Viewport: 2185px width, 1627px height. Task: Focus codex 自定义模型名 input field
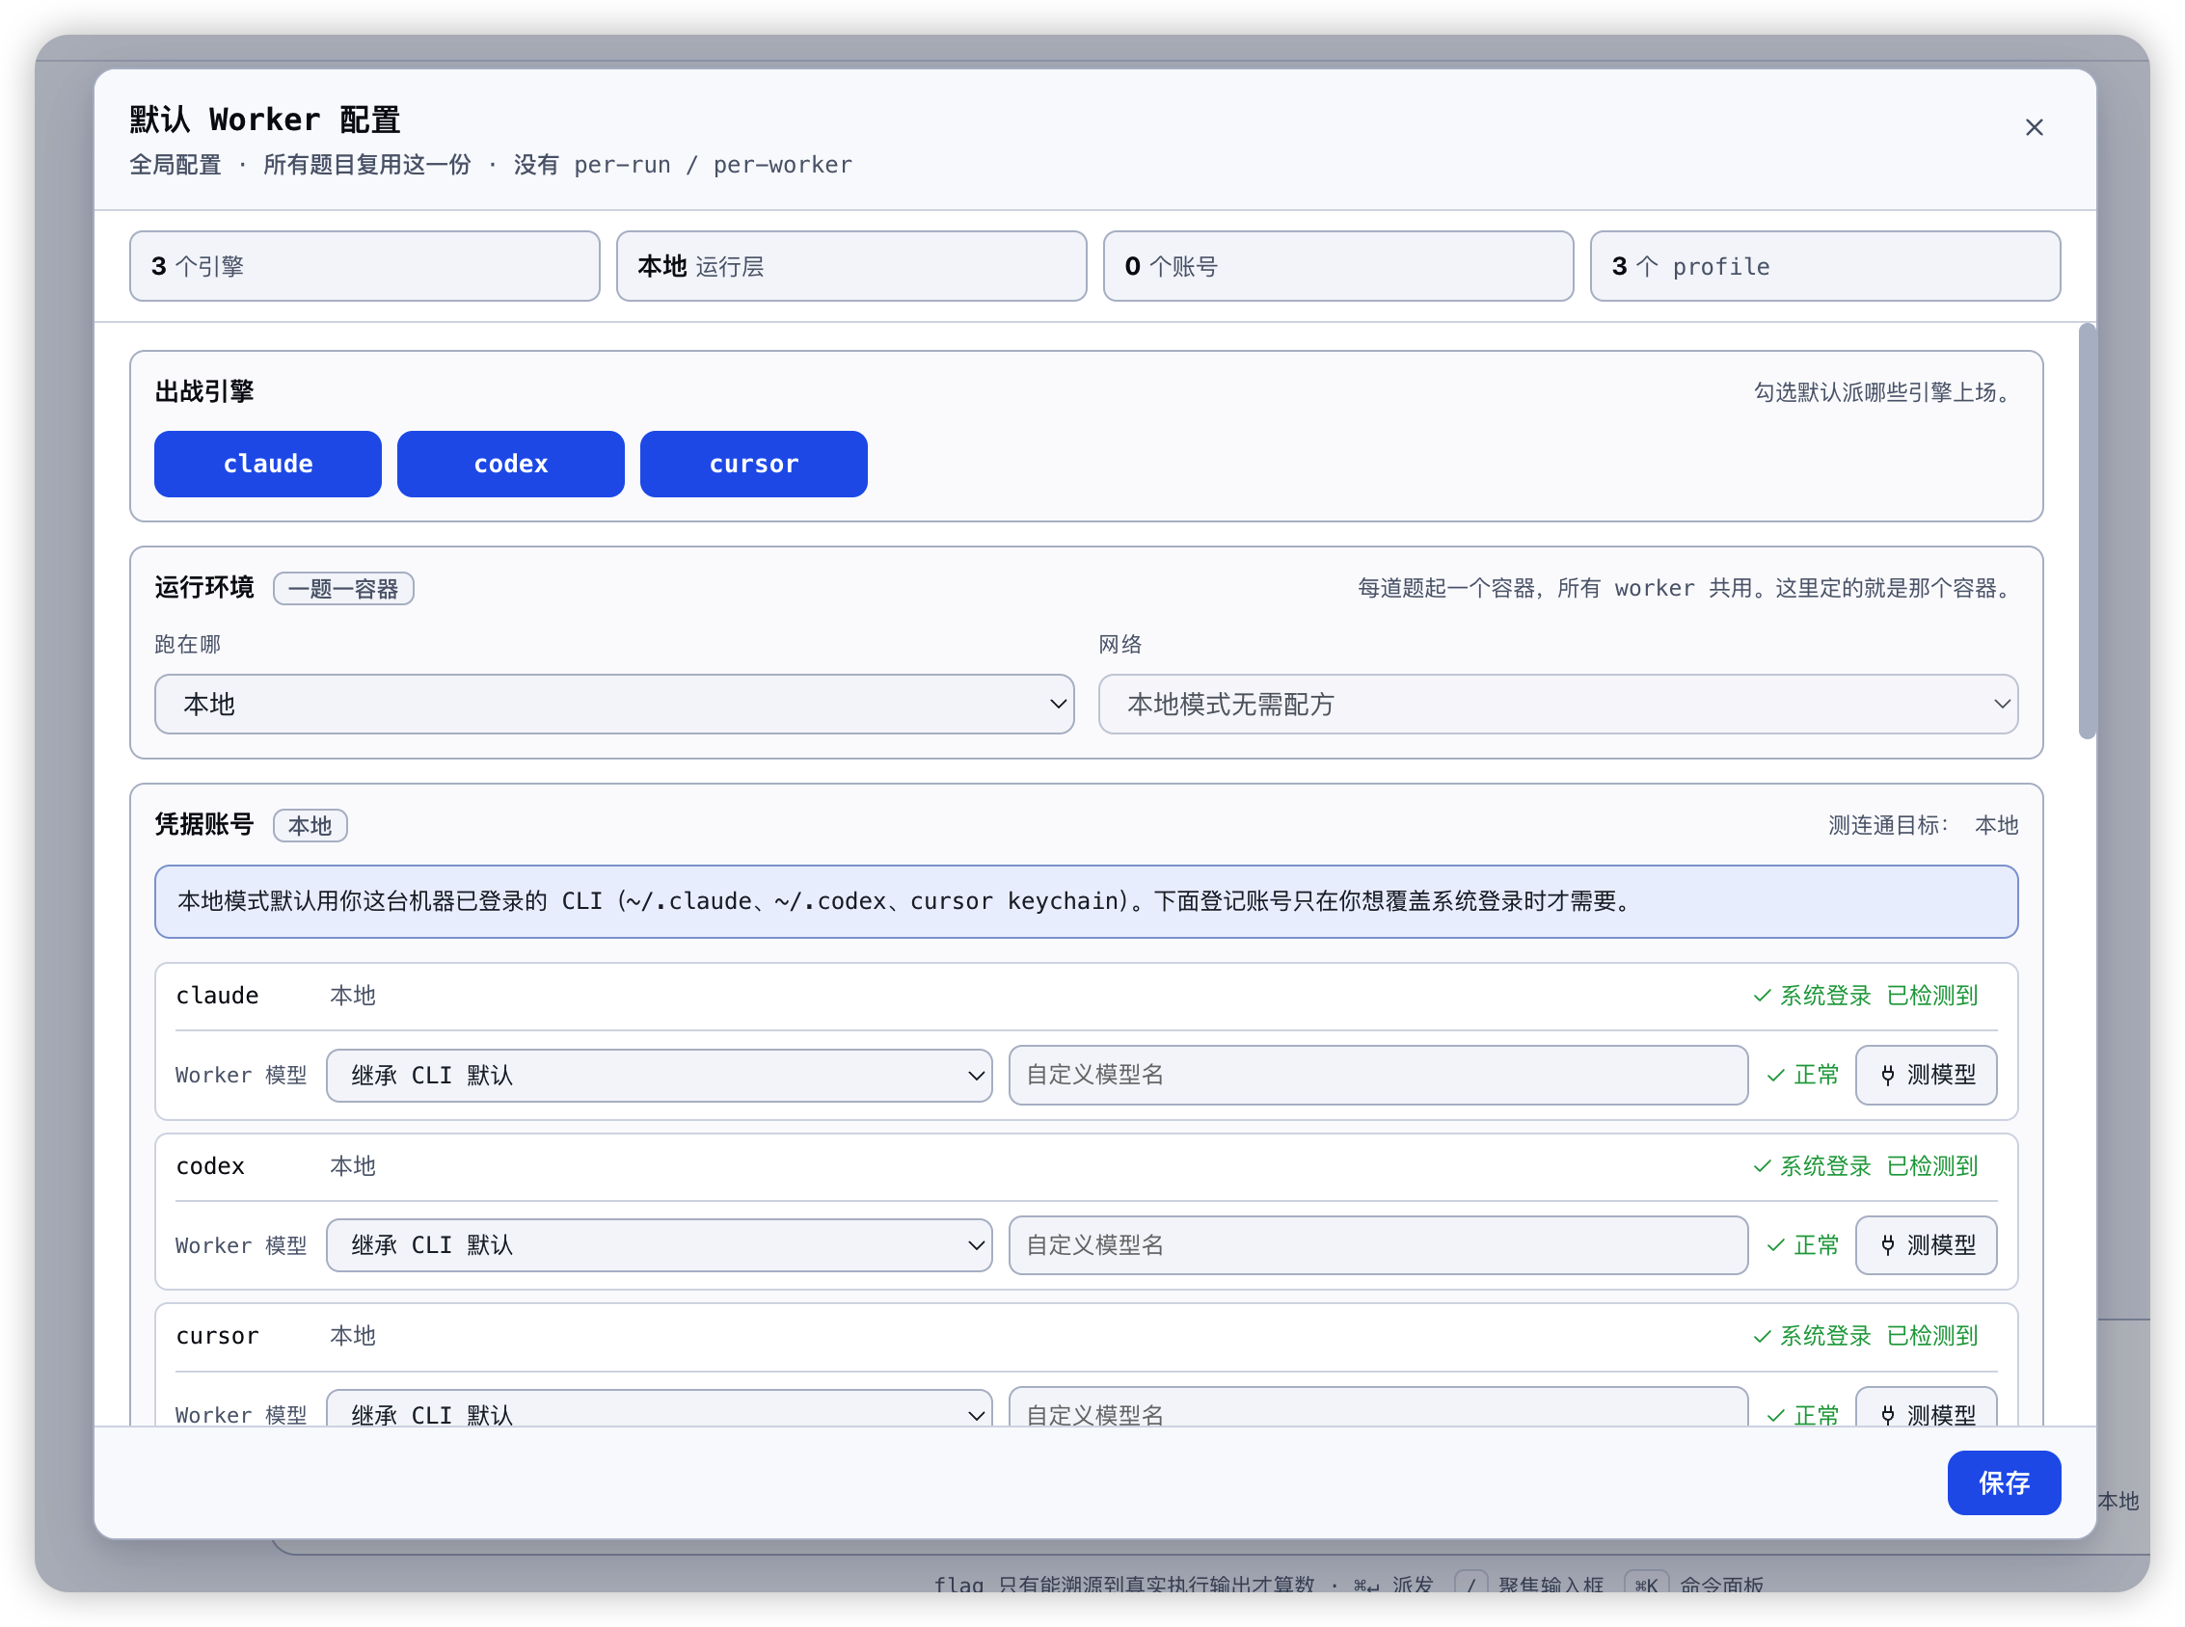tap(1378, 1246)
